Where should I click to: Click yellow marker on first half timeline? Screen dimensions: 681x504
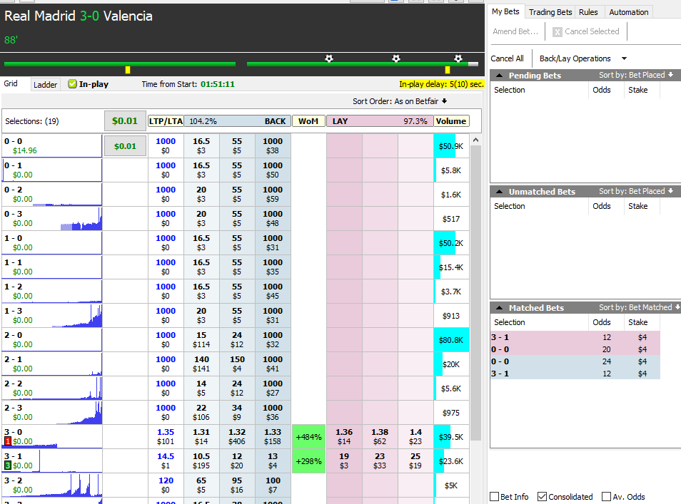(128, 70)
